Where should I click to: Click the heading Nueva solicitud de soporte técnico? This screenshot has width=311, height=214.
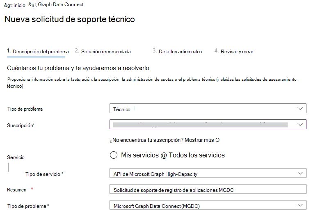(x=70, y=19)
